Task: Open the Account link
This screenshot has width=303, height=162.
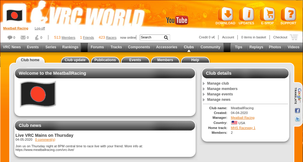Action: coord(228,37)
